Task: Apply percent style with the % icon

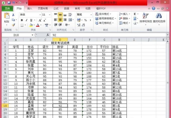Action: [85, 20]
